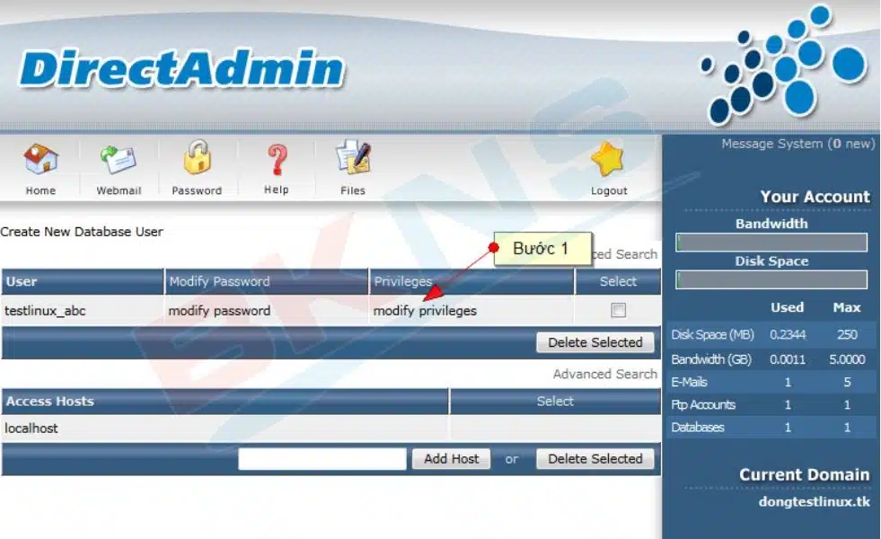
Task: Click modify password for testlinux_abc
Action: (x=219, y=311)
